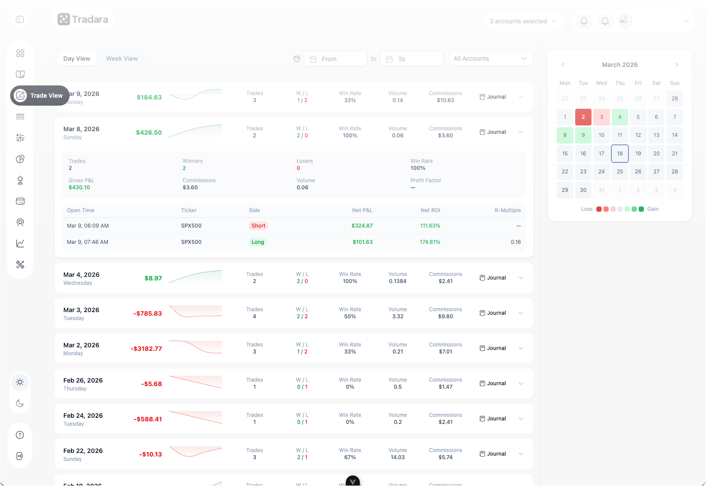Switch to Week View
This screenshot has width=706, height=486.
pos(122,59)
